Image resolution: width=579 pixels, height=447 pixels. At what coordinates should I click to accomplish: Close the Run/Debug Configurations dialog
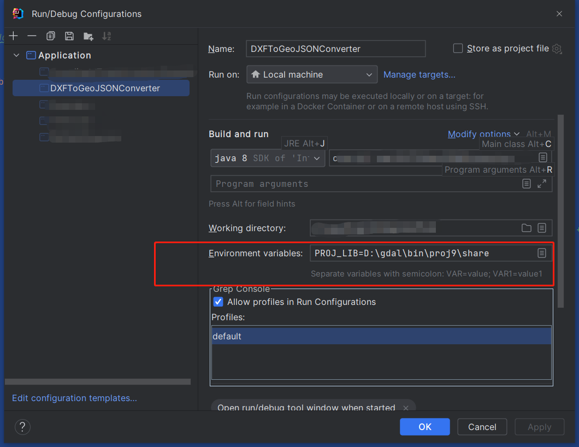[559, 14]
